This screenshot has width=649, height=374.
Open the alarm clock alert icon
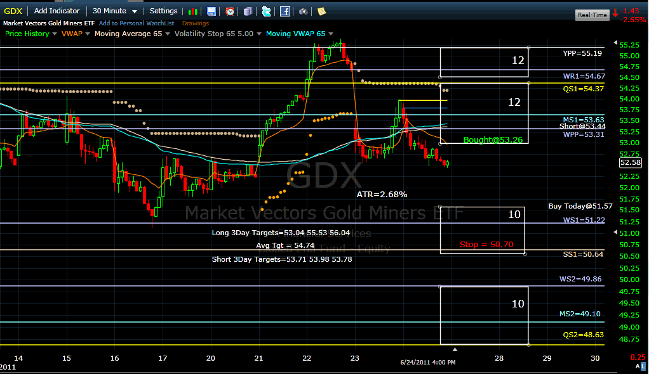coord(230,11)
